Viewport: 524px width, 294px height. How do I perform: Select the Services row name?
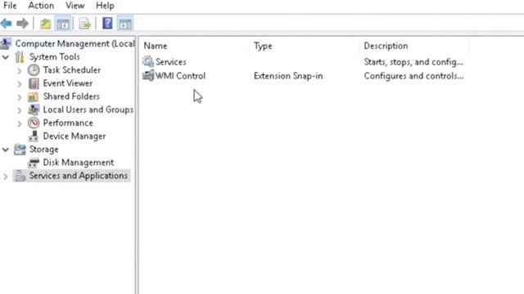tap(171, 62)
